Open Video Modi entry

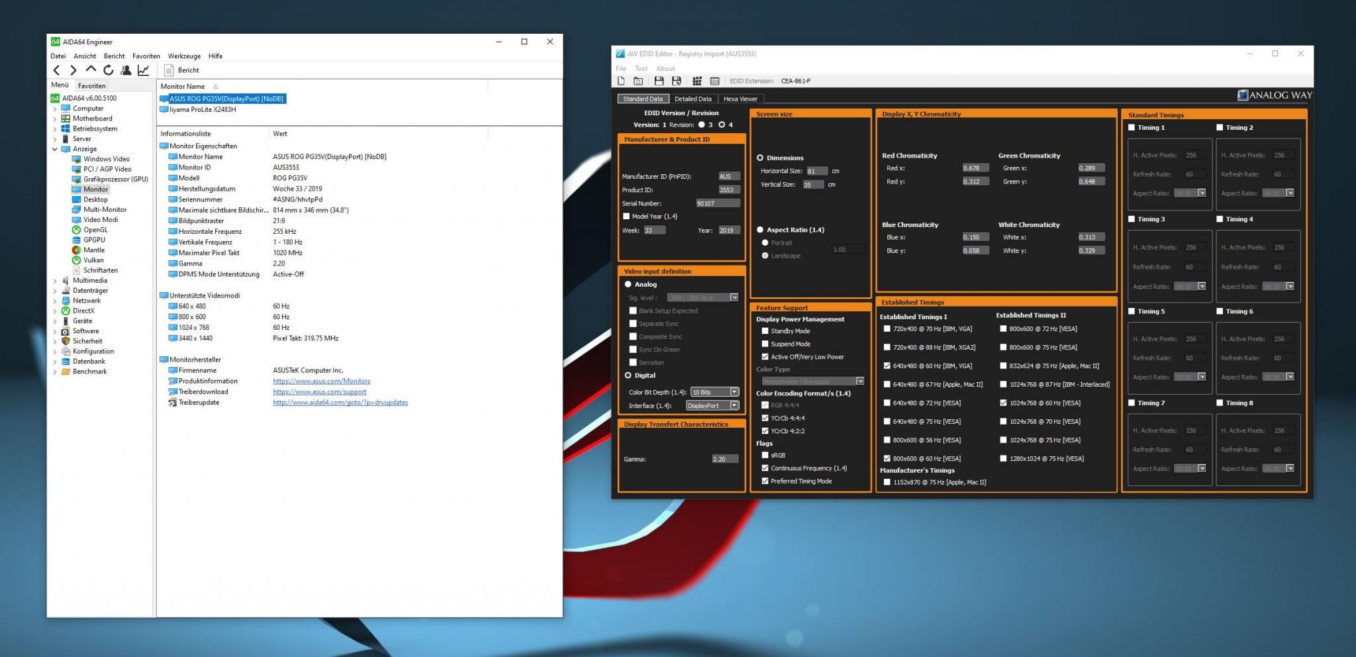click(x=101, y=219)
